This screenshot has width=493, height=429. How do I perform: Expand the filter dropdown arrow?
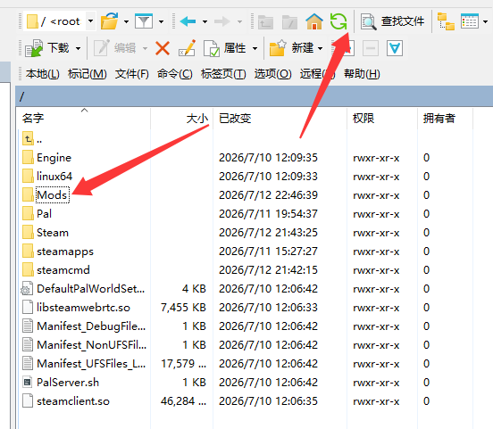point(161,21)
